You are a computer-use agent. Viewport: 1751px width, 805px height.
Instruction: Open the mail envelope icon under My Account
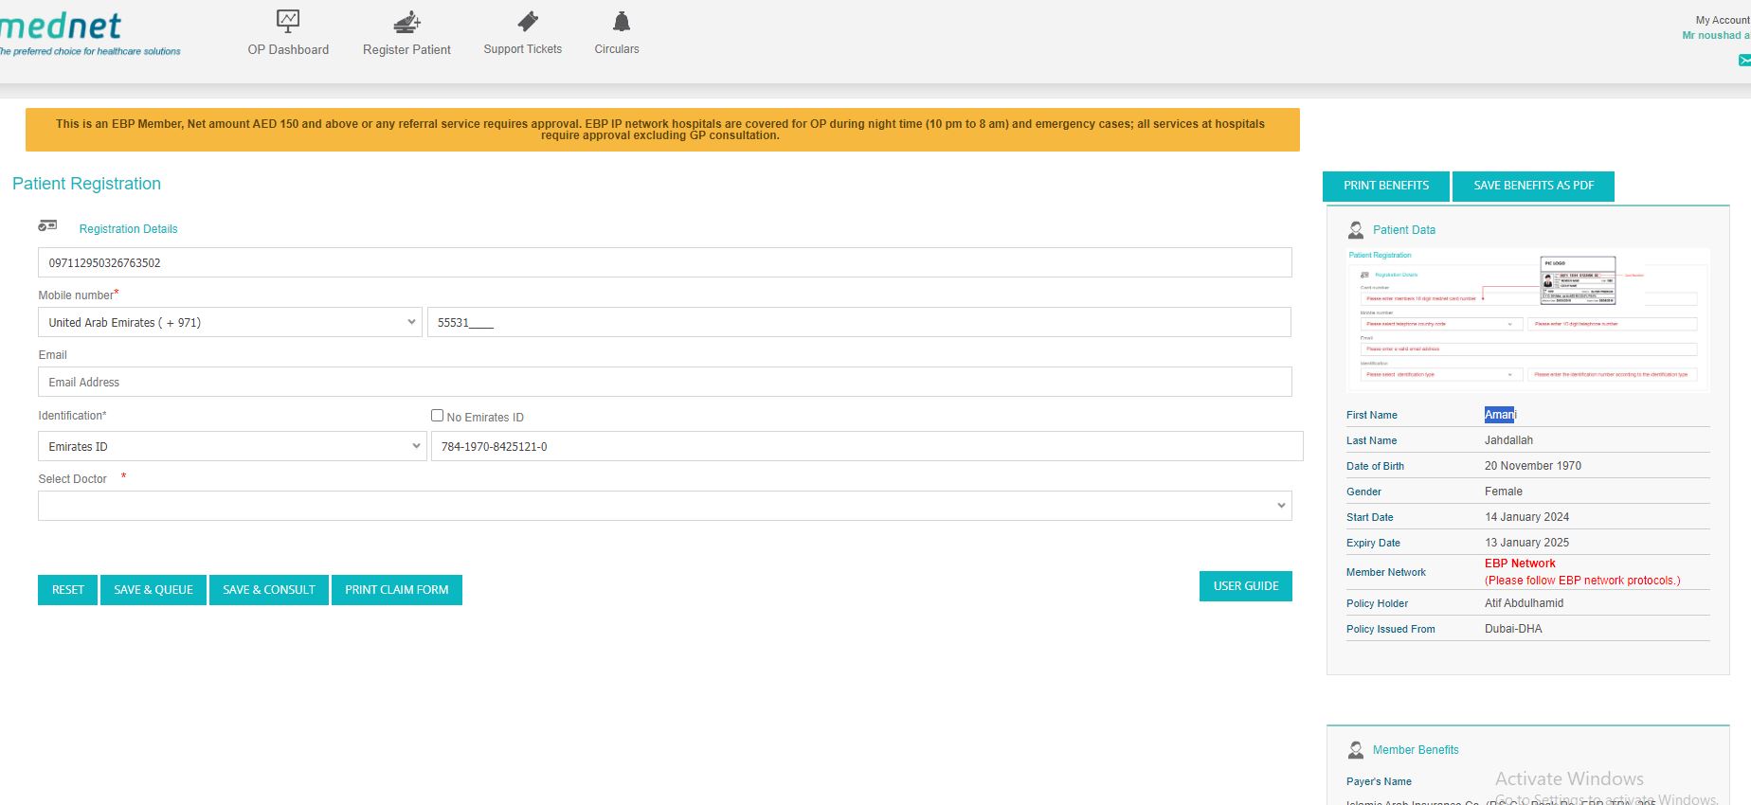(1743, 61)
